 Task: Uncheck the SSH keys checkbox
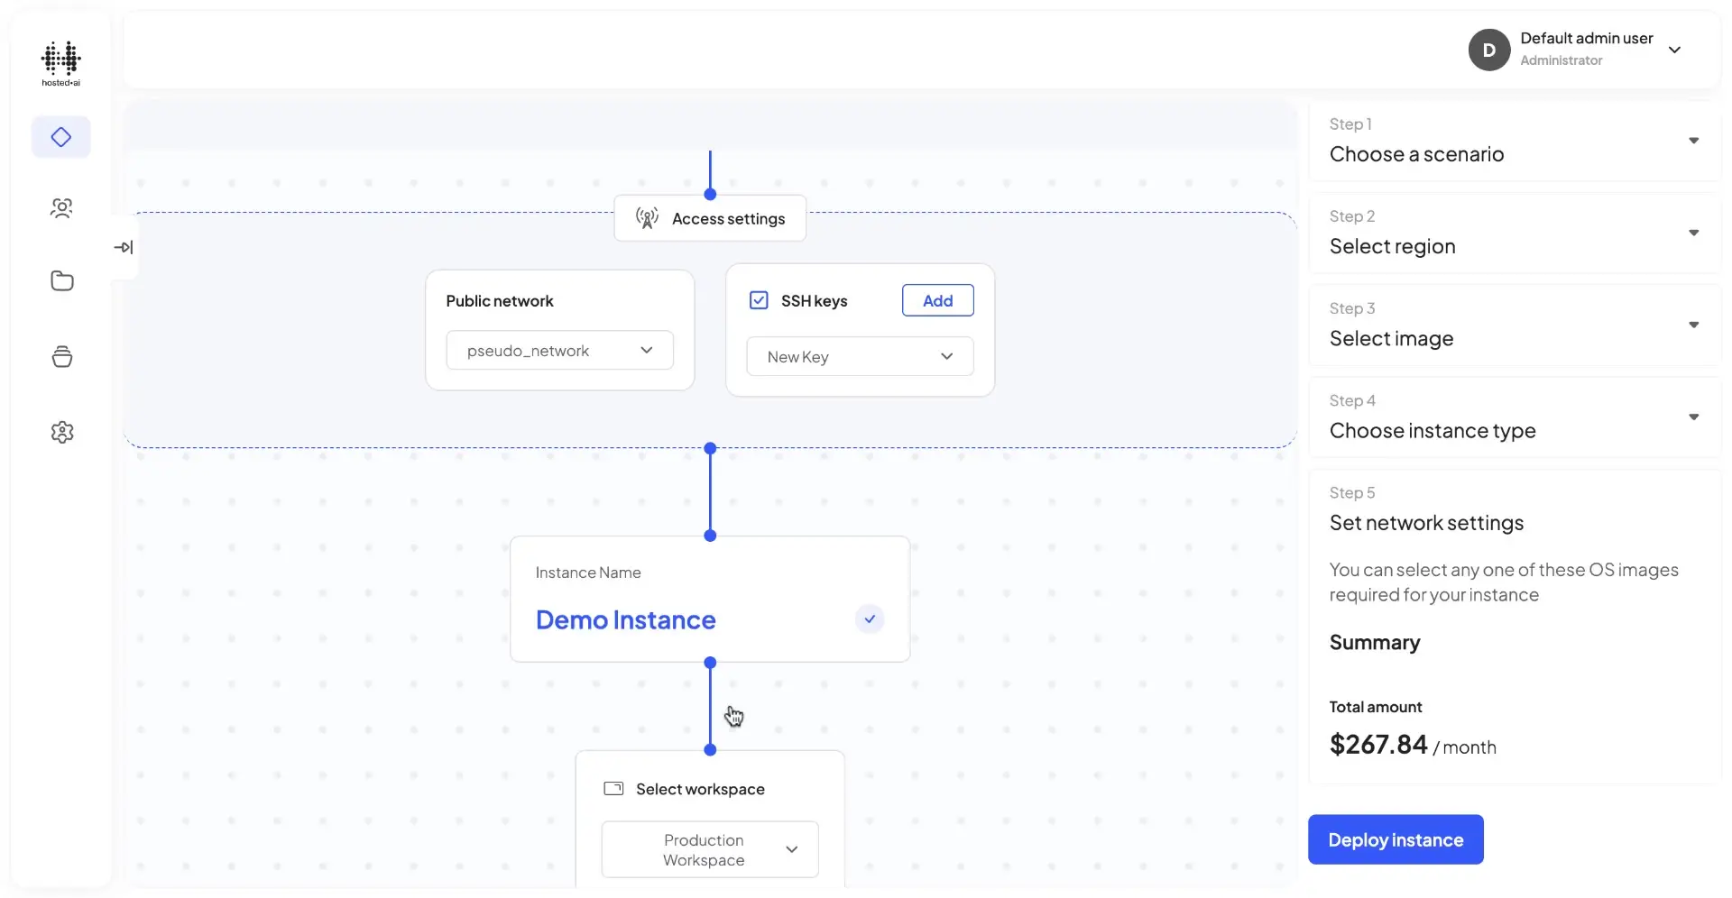759,300
